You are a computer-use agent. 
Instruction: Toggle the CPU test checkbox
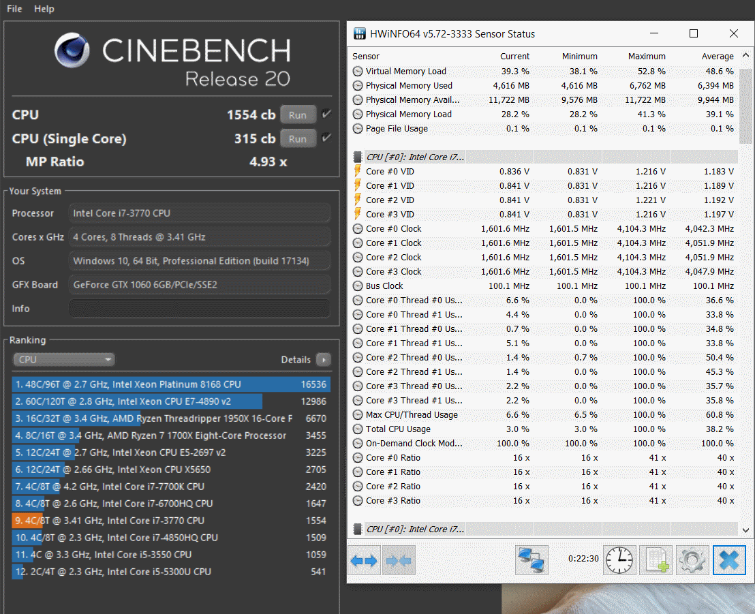pyautogui.click(x=326, y=114)
